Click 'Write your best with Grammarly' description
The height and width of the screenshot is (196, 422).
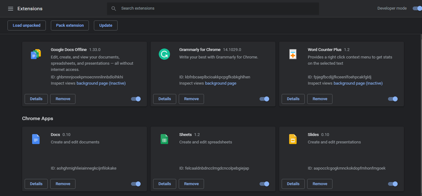pyautogui.click(x=218, y=57)
